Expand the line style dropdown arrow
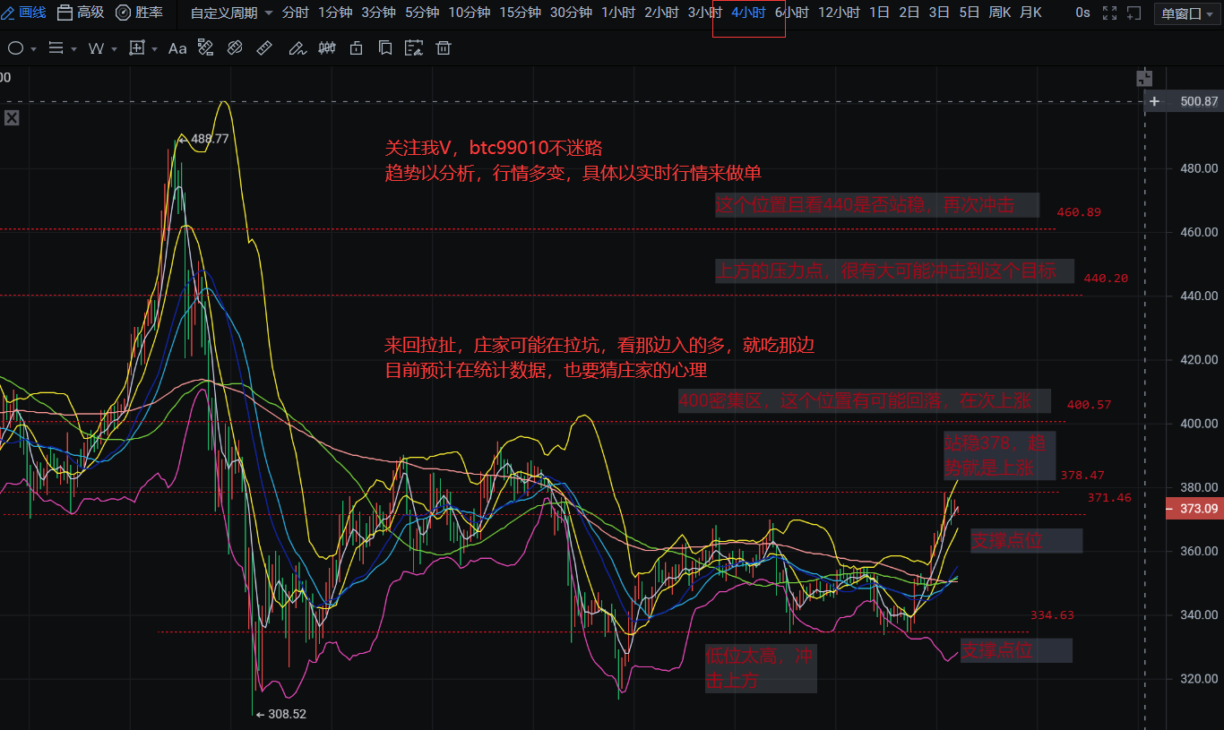The width and height of the screenshot is (1224, 730). pos(72,47)
